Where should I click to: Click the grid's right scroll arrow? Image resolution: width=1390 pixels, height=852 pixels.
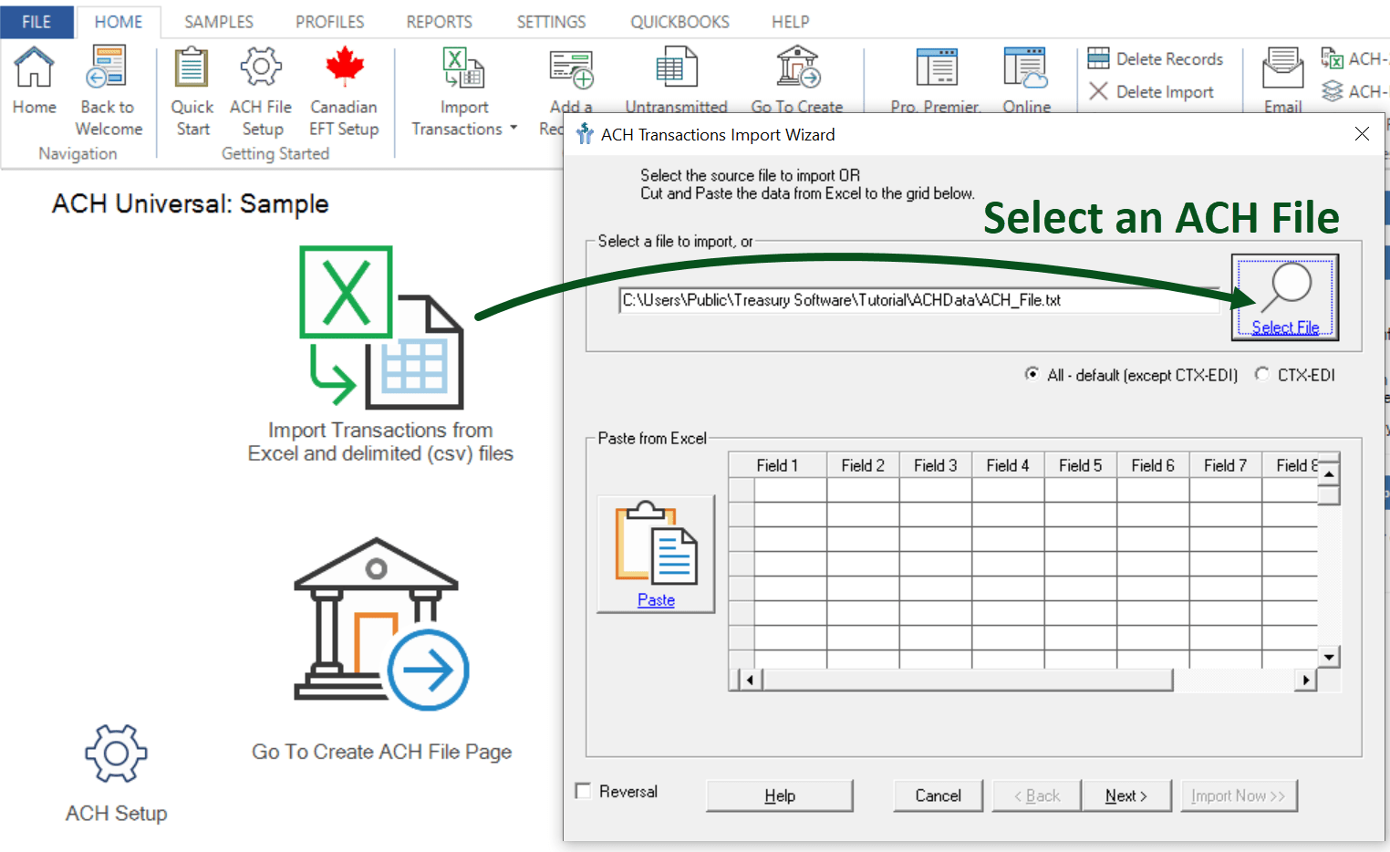click(x=1306, y=680)
